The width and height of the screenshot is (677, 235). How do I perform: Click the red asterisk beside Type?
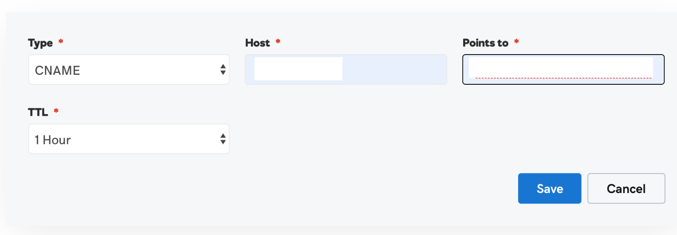click(x=61, y=42)
